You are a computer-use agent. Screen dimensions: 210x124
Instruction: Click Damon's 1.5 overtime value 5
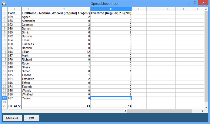click(64, 29)
